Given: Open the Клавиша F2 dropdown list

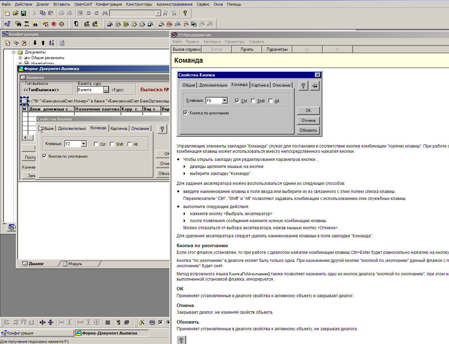Looking at the screenshot, I should (x=84, y=144).
